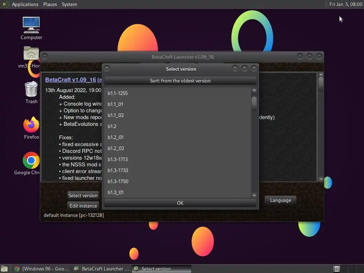
Task: Click version list scroll down arrow
Action: [x=254, y=195]
